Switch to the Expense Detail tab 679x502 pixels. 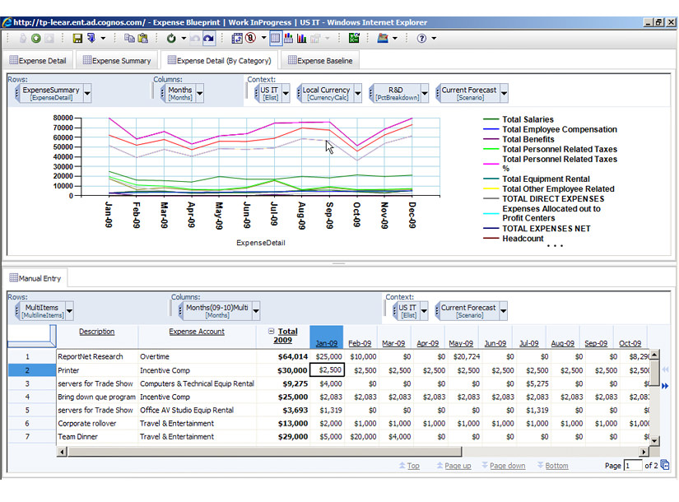(x=38, y=61)
